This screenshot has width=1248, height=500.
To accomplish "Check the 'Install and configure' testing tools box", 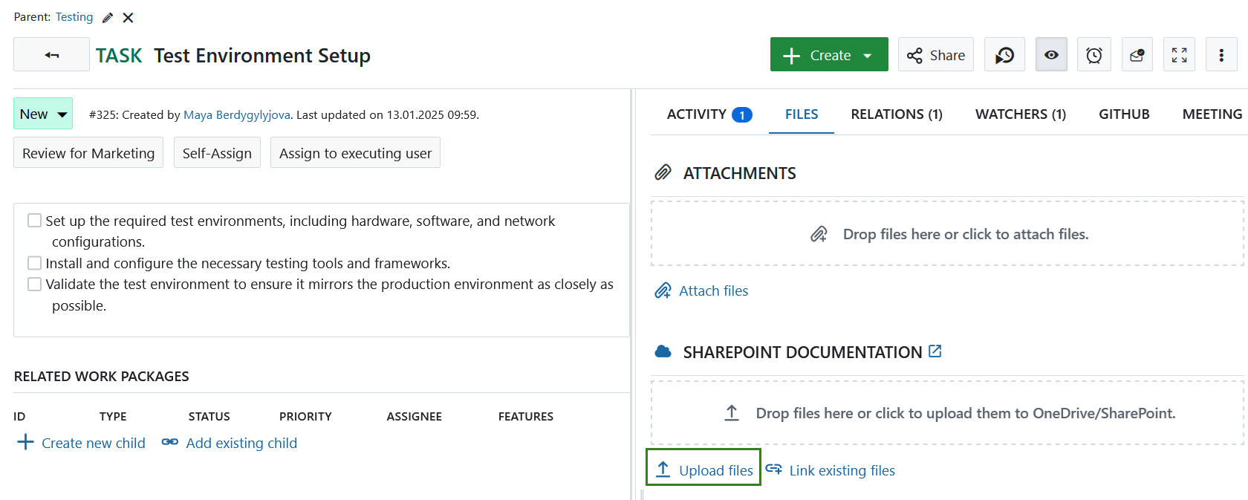I will coord(34,263).
